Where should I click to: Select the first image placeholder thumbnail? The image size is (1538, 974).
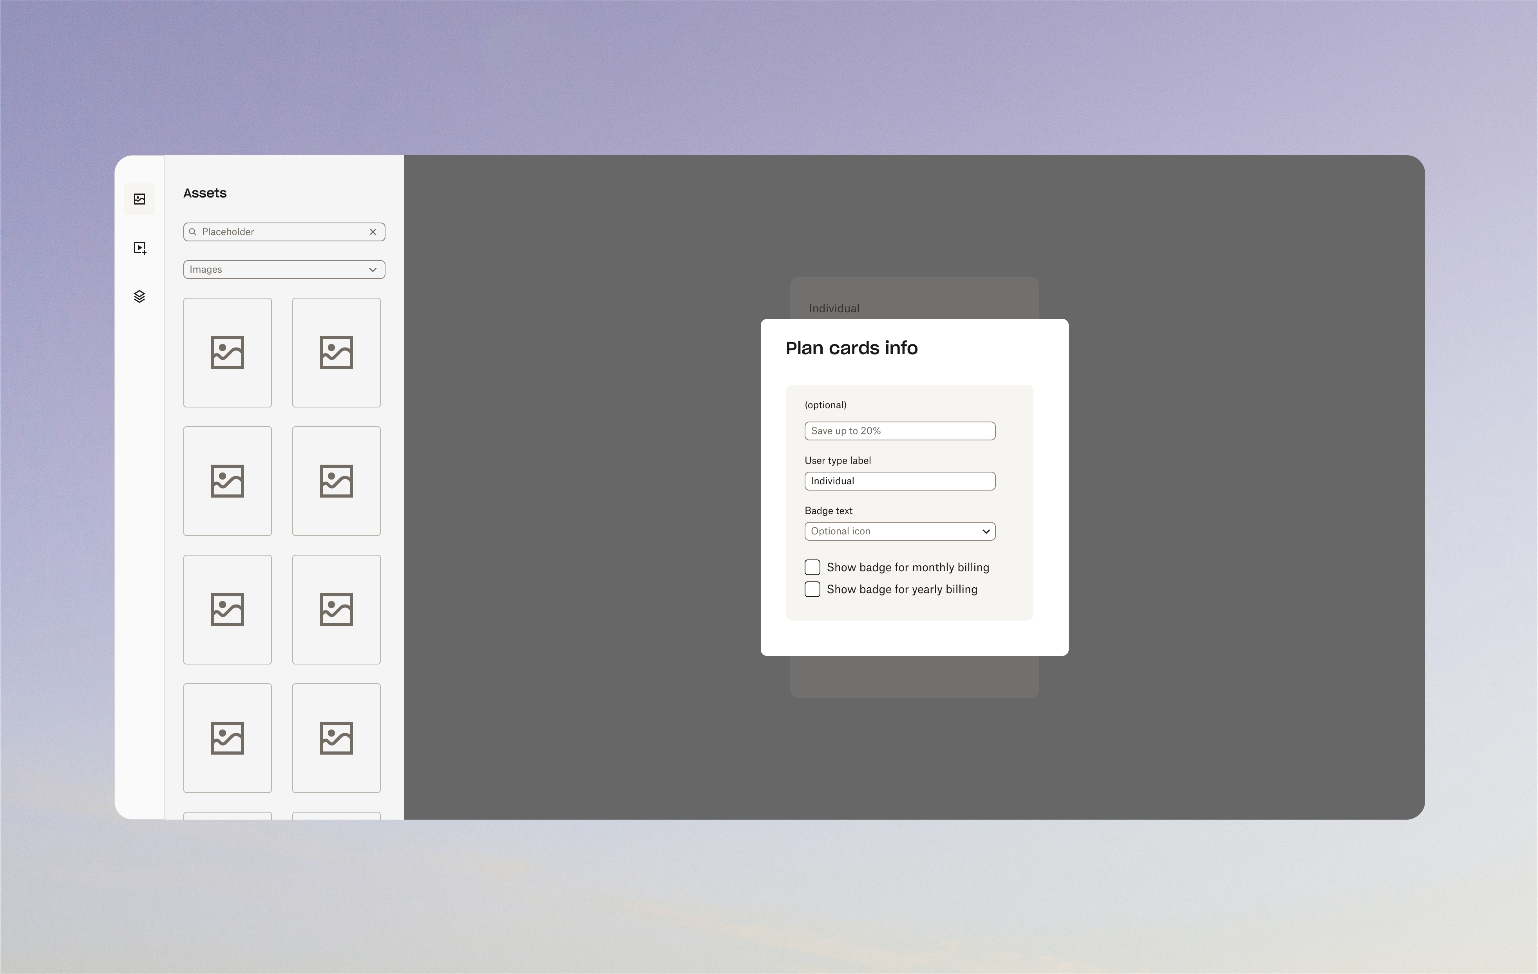227,353
